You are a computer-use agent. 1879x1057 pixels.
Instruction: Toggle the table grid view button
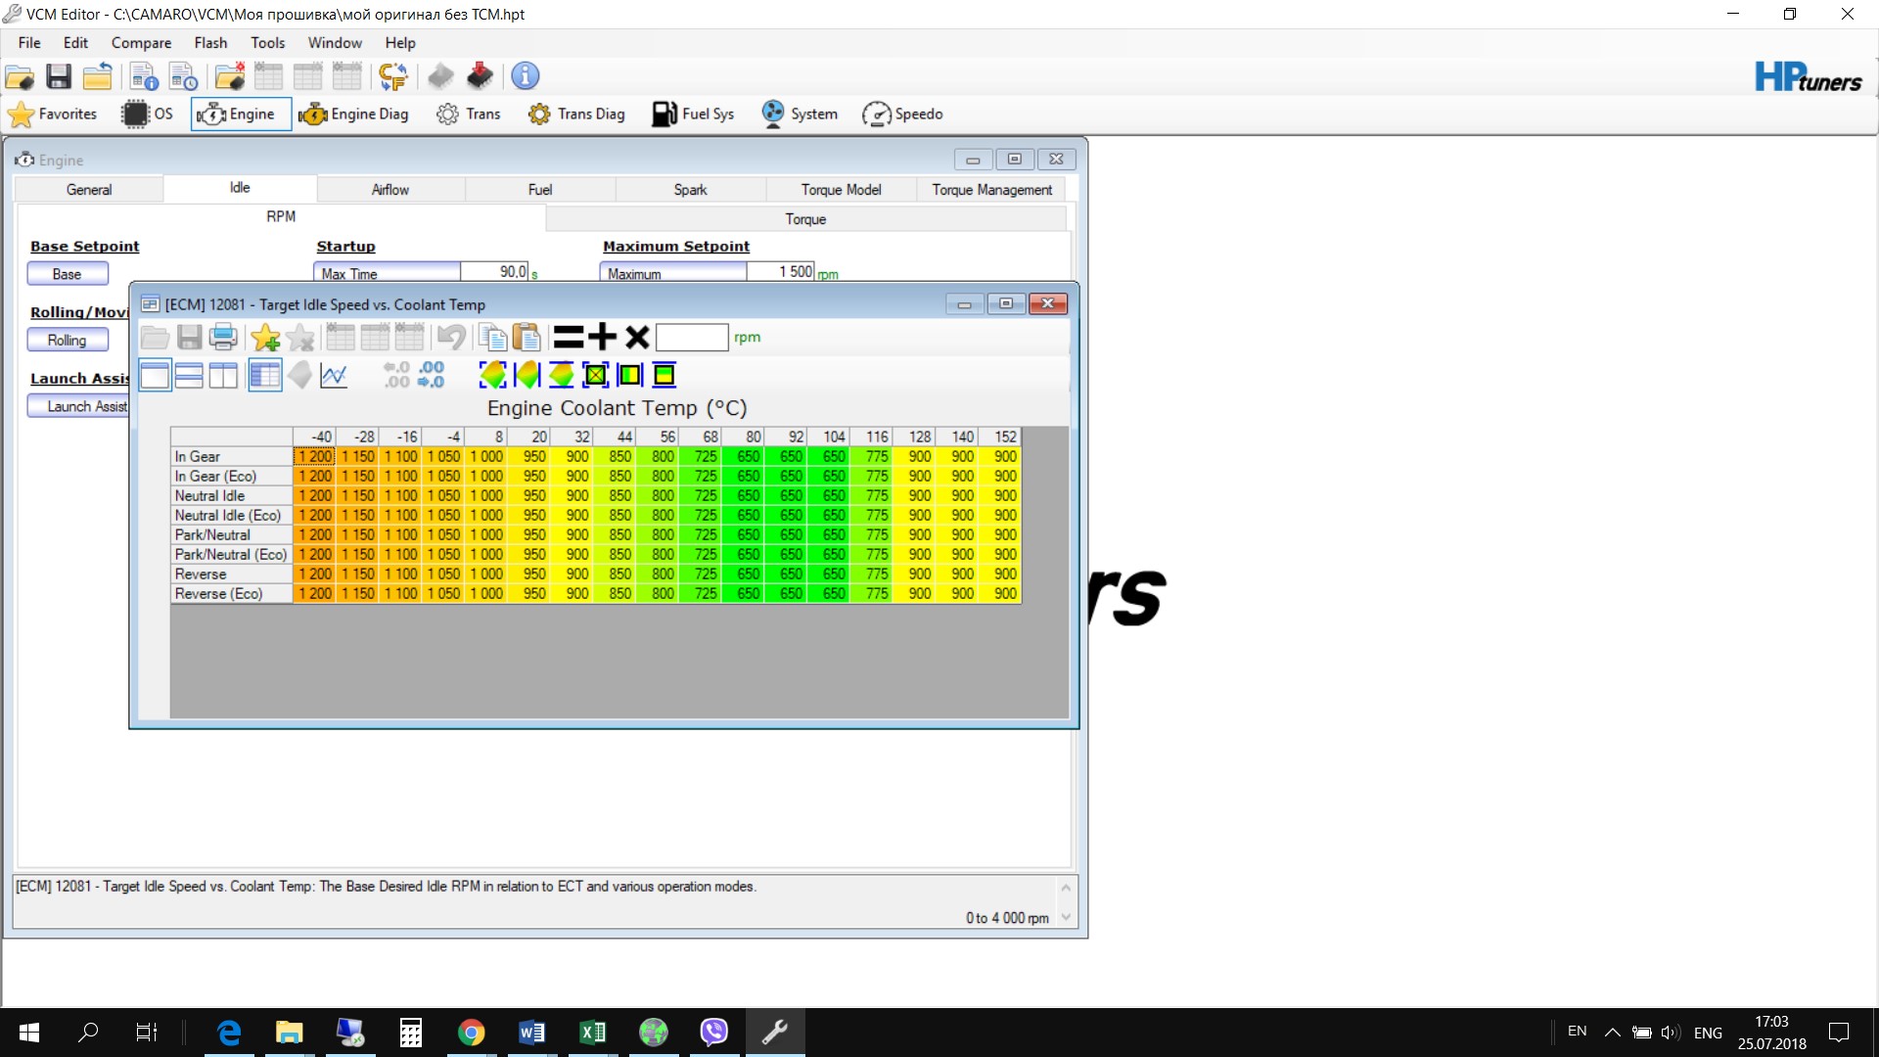[265, 375]
